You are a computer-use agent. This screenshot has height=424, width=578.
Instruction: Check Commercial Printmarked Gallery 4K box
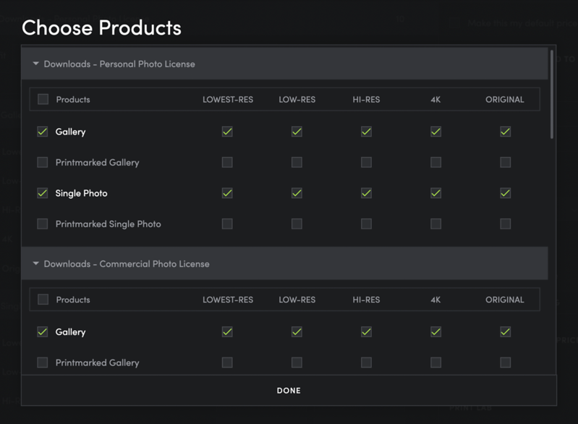435,362
